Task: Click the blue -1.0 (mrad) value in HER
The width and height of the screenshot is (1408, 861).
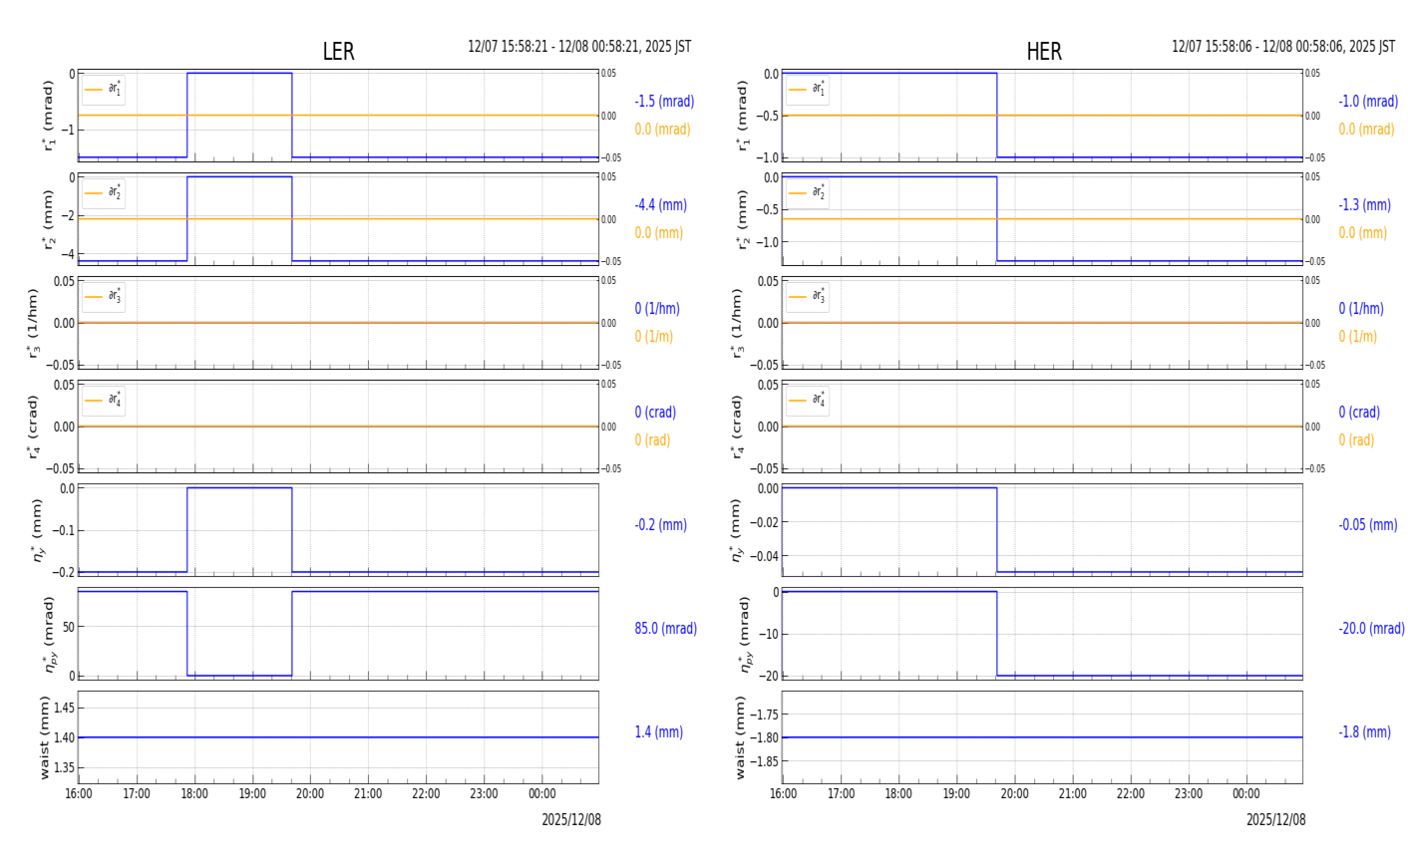Action: [x=1368, y=102]
